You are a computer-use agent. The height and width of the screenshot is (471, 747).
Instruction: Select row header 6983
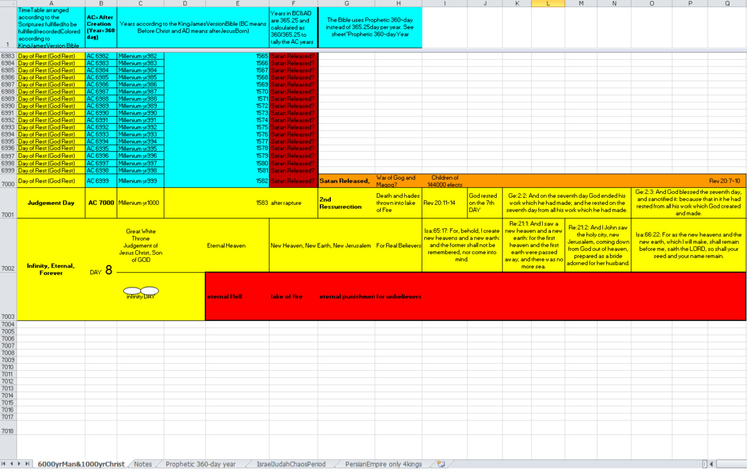pyautogui.click(x=8, y=56)
